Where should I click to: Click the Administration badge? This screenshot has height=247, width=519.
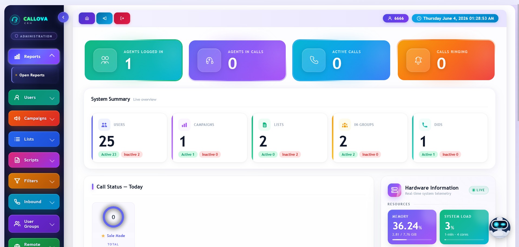34,36
